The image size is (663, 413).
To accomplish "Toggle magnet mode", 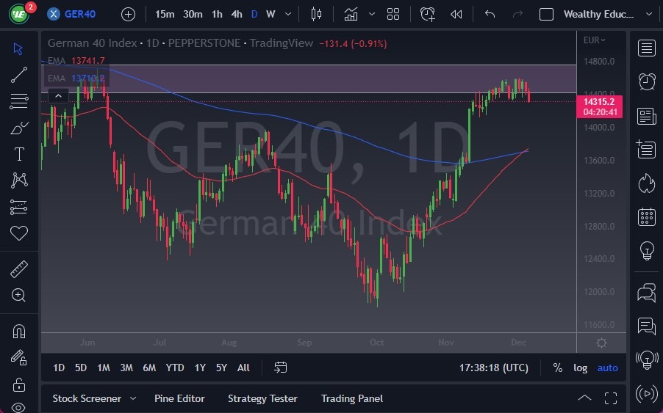I will pos(18,332).
